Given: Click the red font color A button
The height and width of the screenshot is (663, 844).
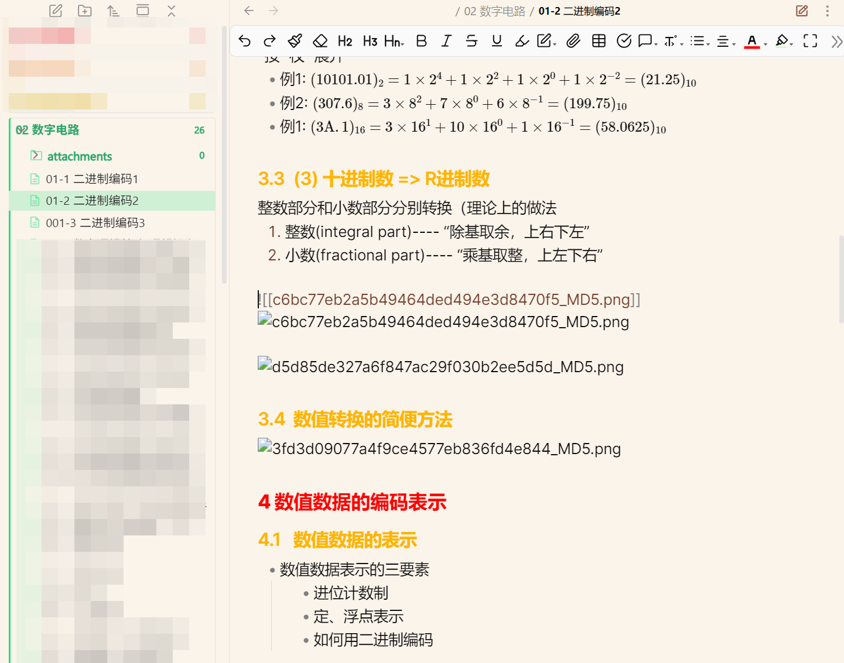Looking at the screenshot, I should tap(752, 41).
